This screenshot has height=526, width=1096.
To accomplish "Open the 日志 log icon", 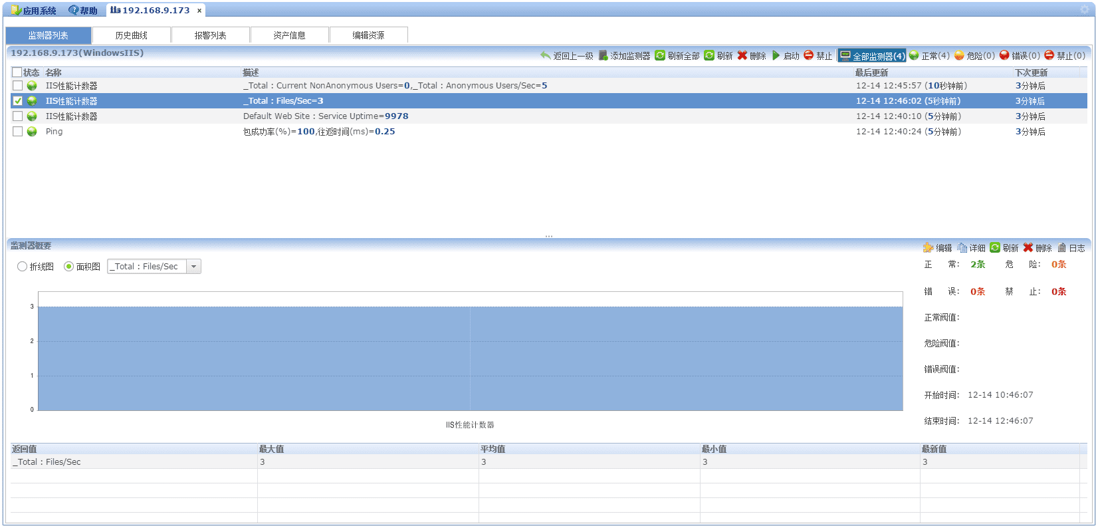I will 1061,247.
